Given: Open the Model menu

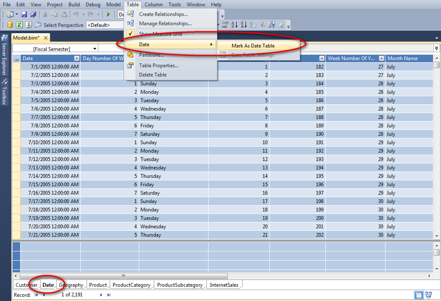Looking at the screenshot, I should pos(114,5).
